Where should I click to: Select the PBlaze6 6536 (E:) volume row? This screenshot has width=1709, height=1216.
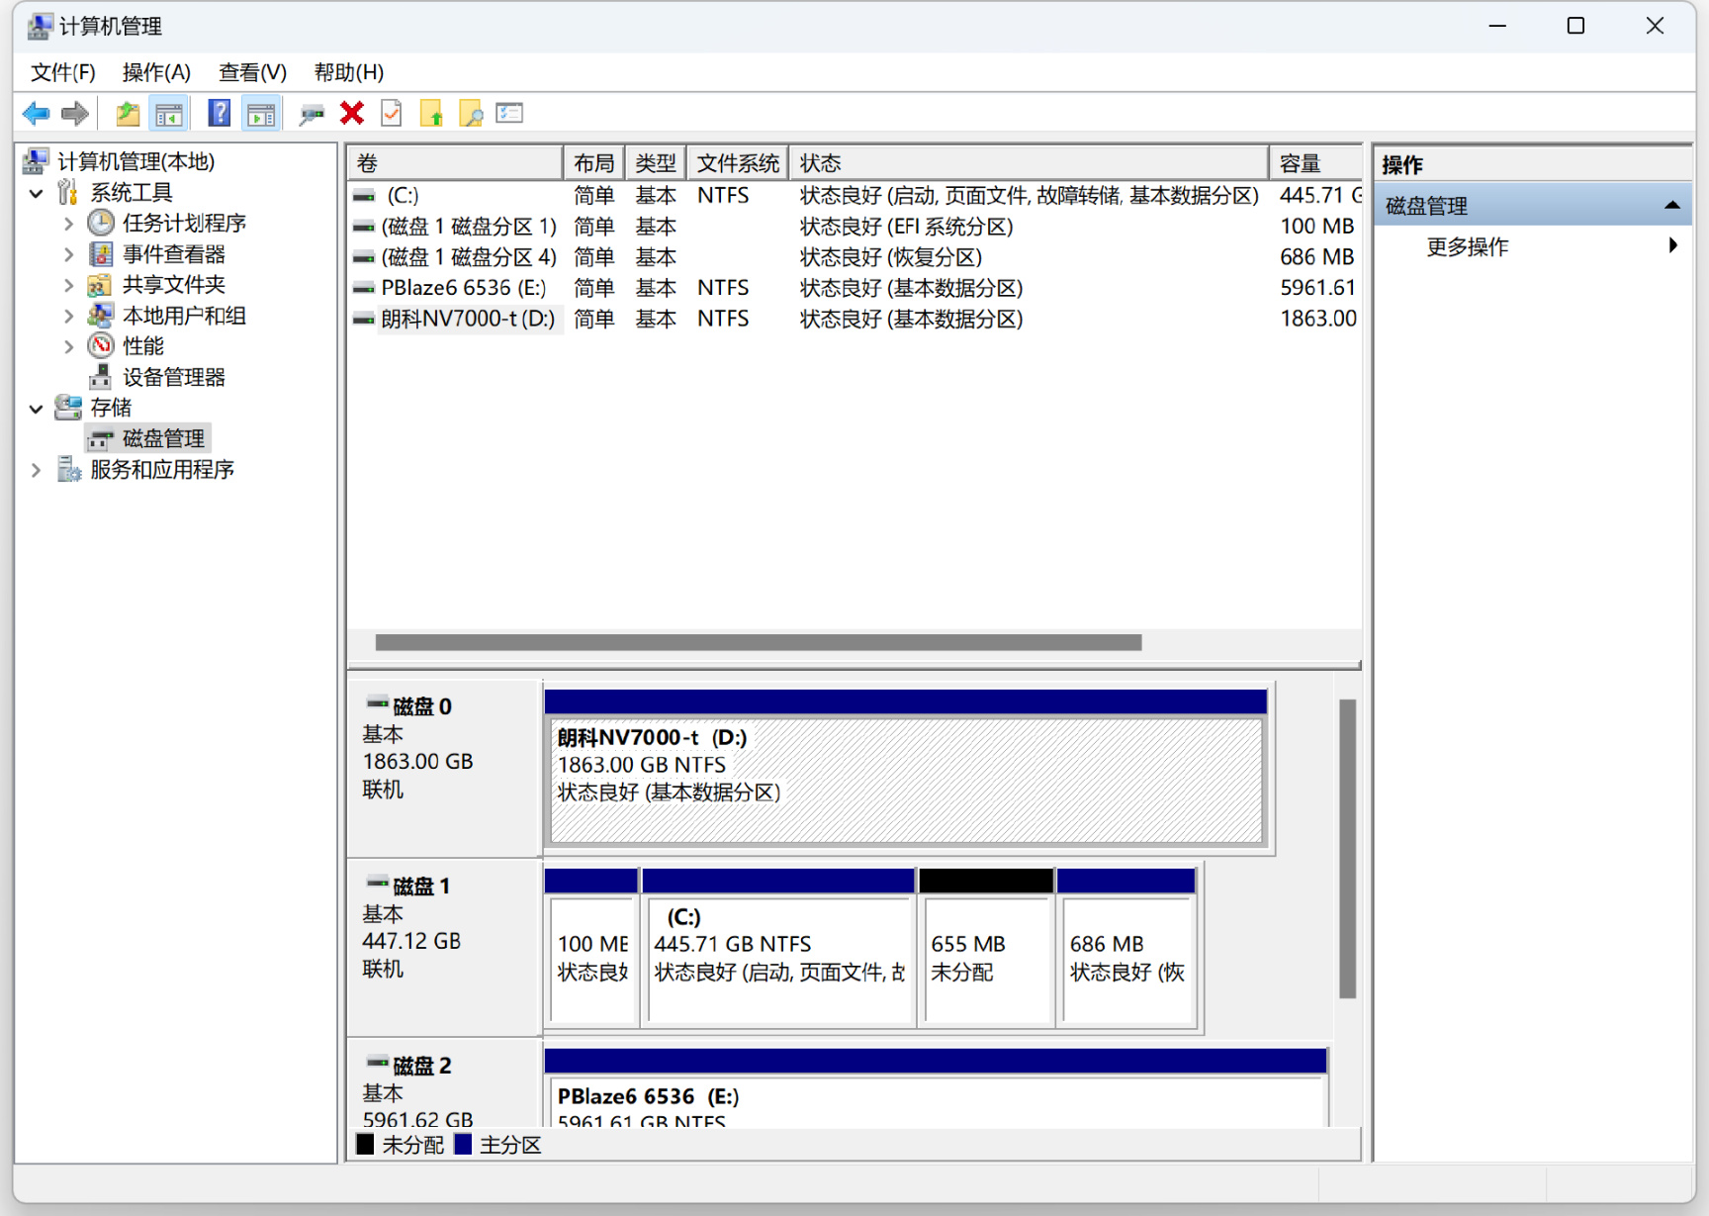[x=854, y=288]
